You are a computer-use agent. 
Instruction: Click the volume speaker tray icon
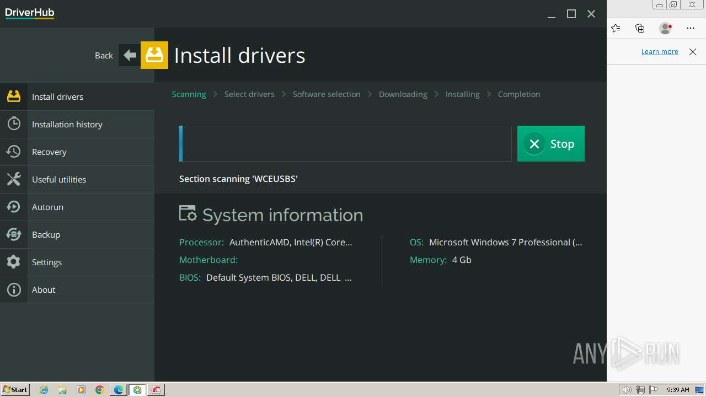627,390
